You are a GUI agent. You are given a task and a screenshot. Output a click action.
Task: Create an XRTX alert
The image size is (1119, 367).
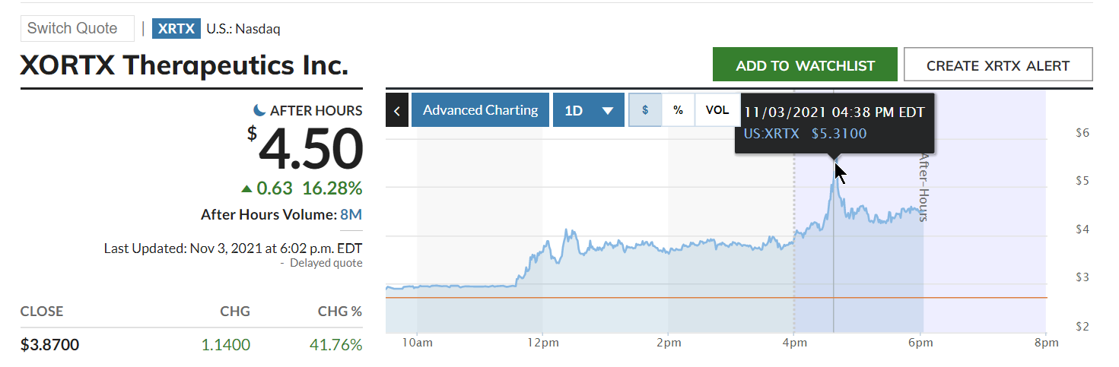(998, 65)
